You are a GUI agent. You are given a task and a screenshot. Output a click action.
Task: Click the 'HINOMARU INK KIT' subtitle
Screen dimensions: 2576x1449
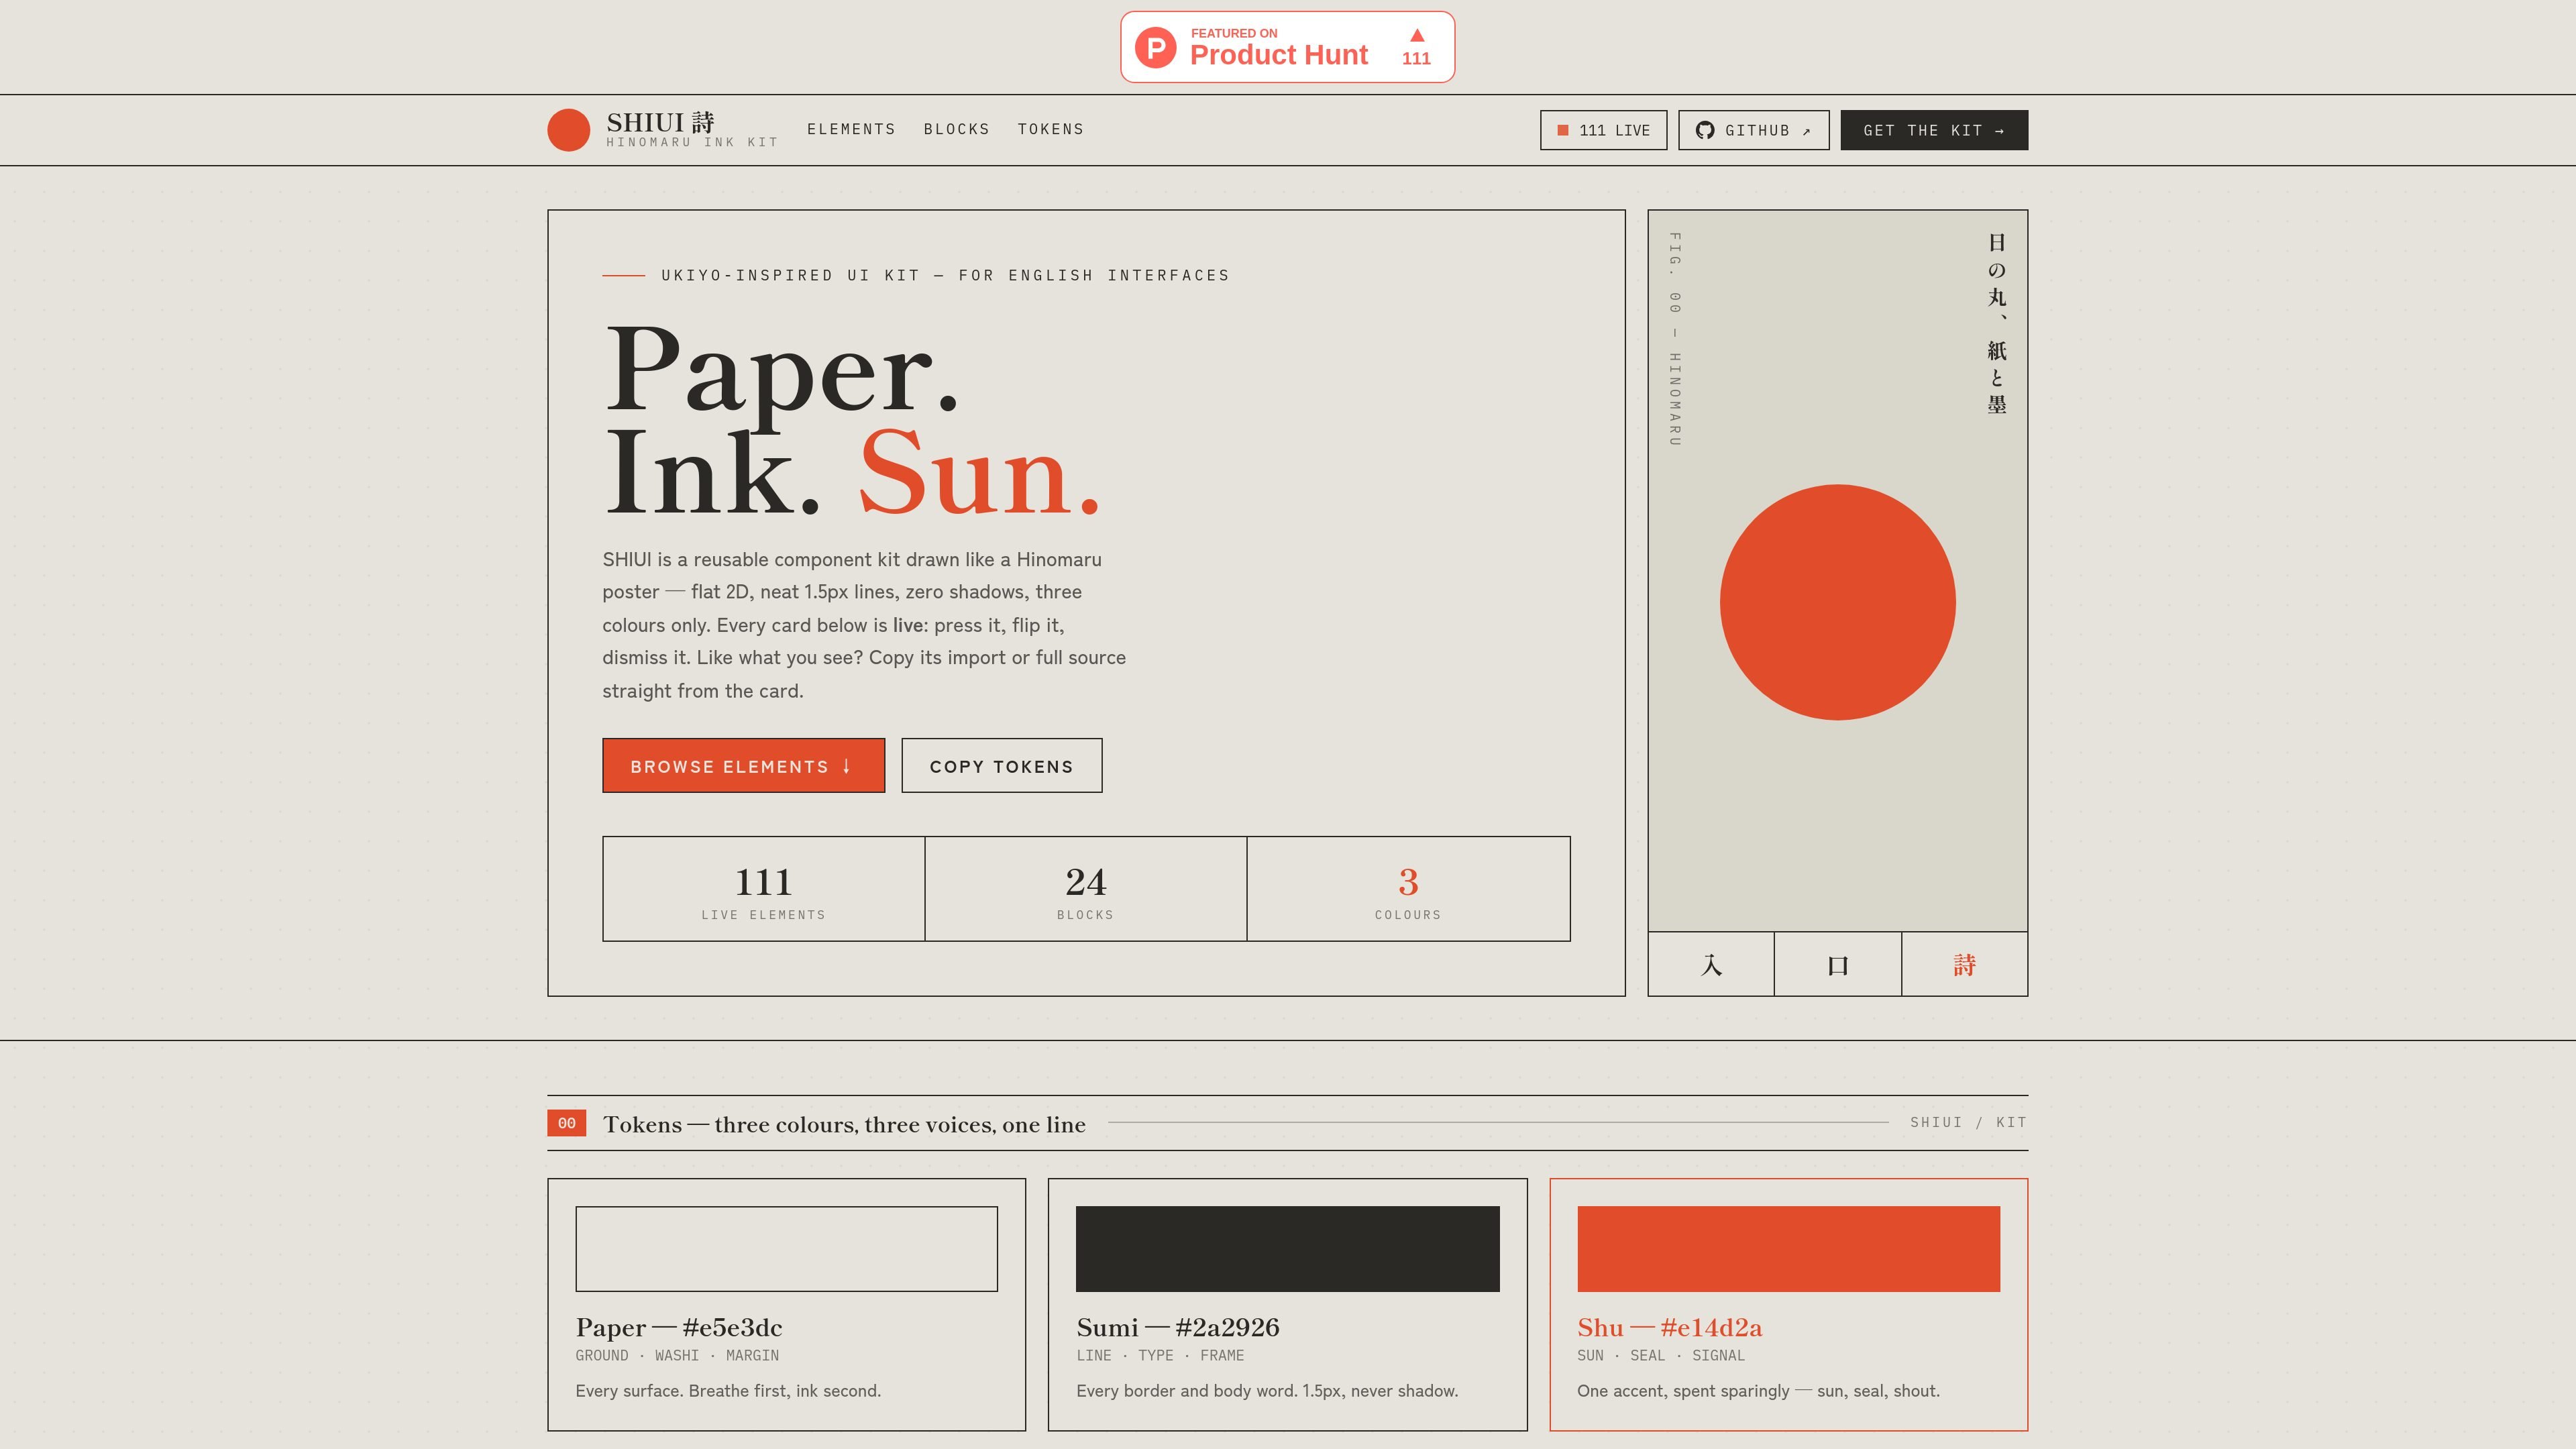[692, 142]
